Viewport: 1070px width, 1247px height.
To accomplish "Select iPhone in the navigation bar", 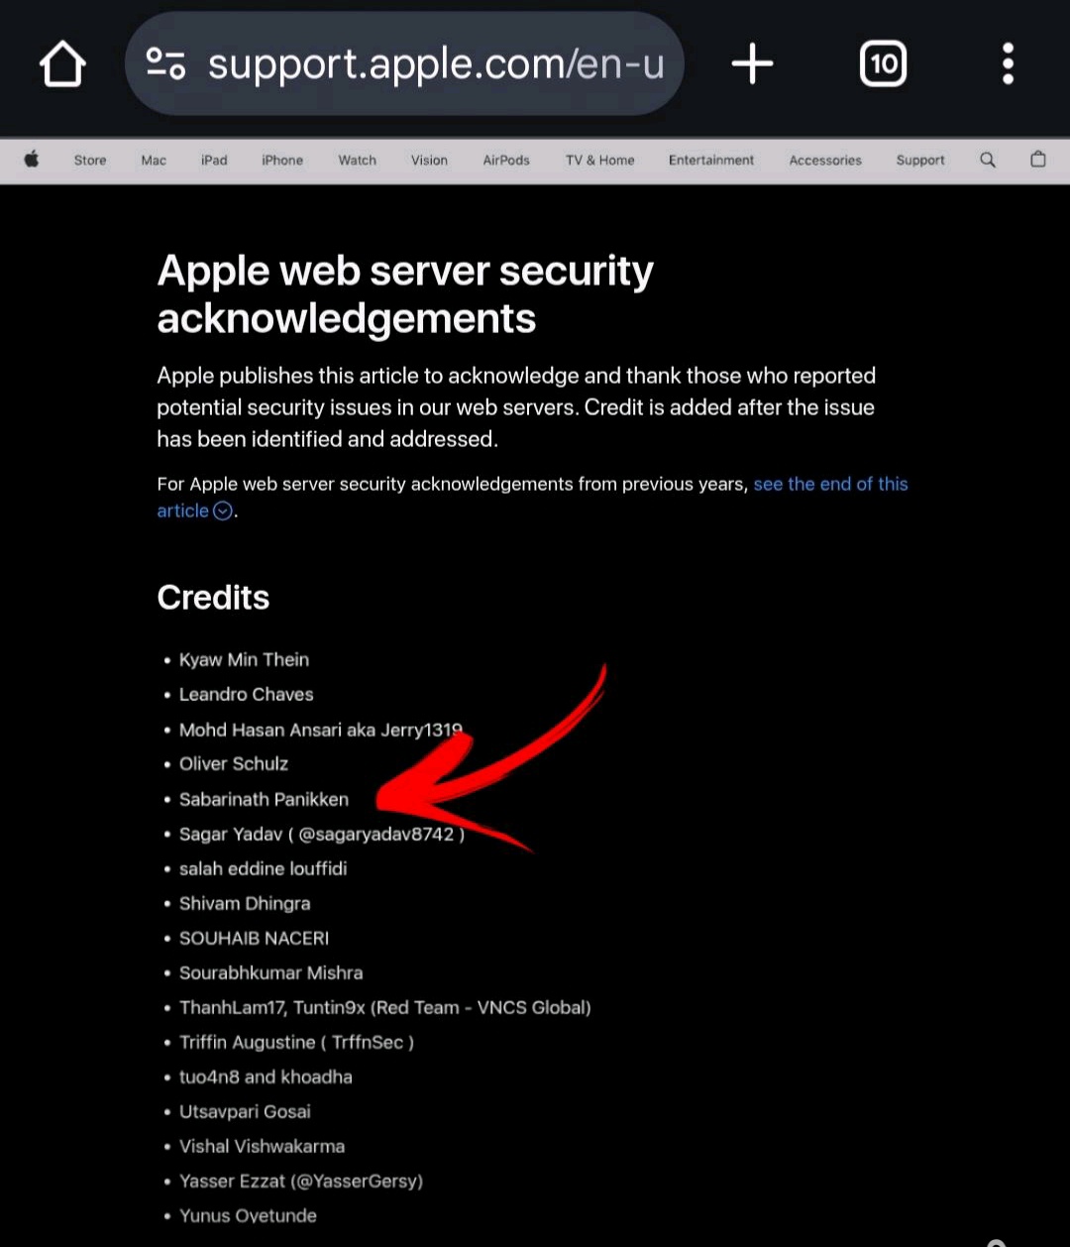I will pos(282,161).
